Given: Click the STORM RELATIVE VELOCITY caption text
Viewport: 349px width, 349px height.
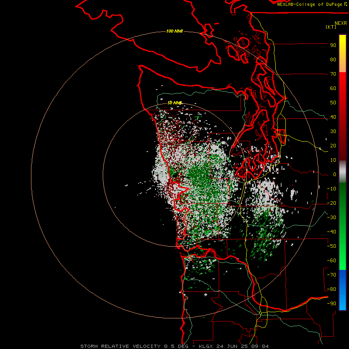Looking at the screenshot, I should point(120,346).
